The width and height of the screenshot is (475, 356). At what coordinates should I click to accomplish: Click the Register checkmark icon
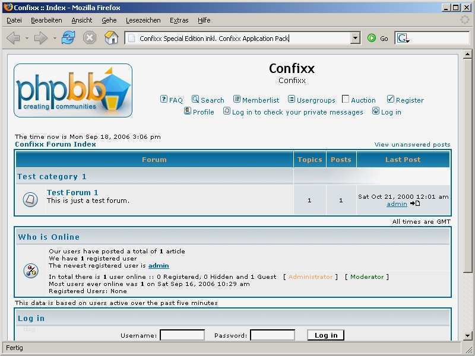391,99
